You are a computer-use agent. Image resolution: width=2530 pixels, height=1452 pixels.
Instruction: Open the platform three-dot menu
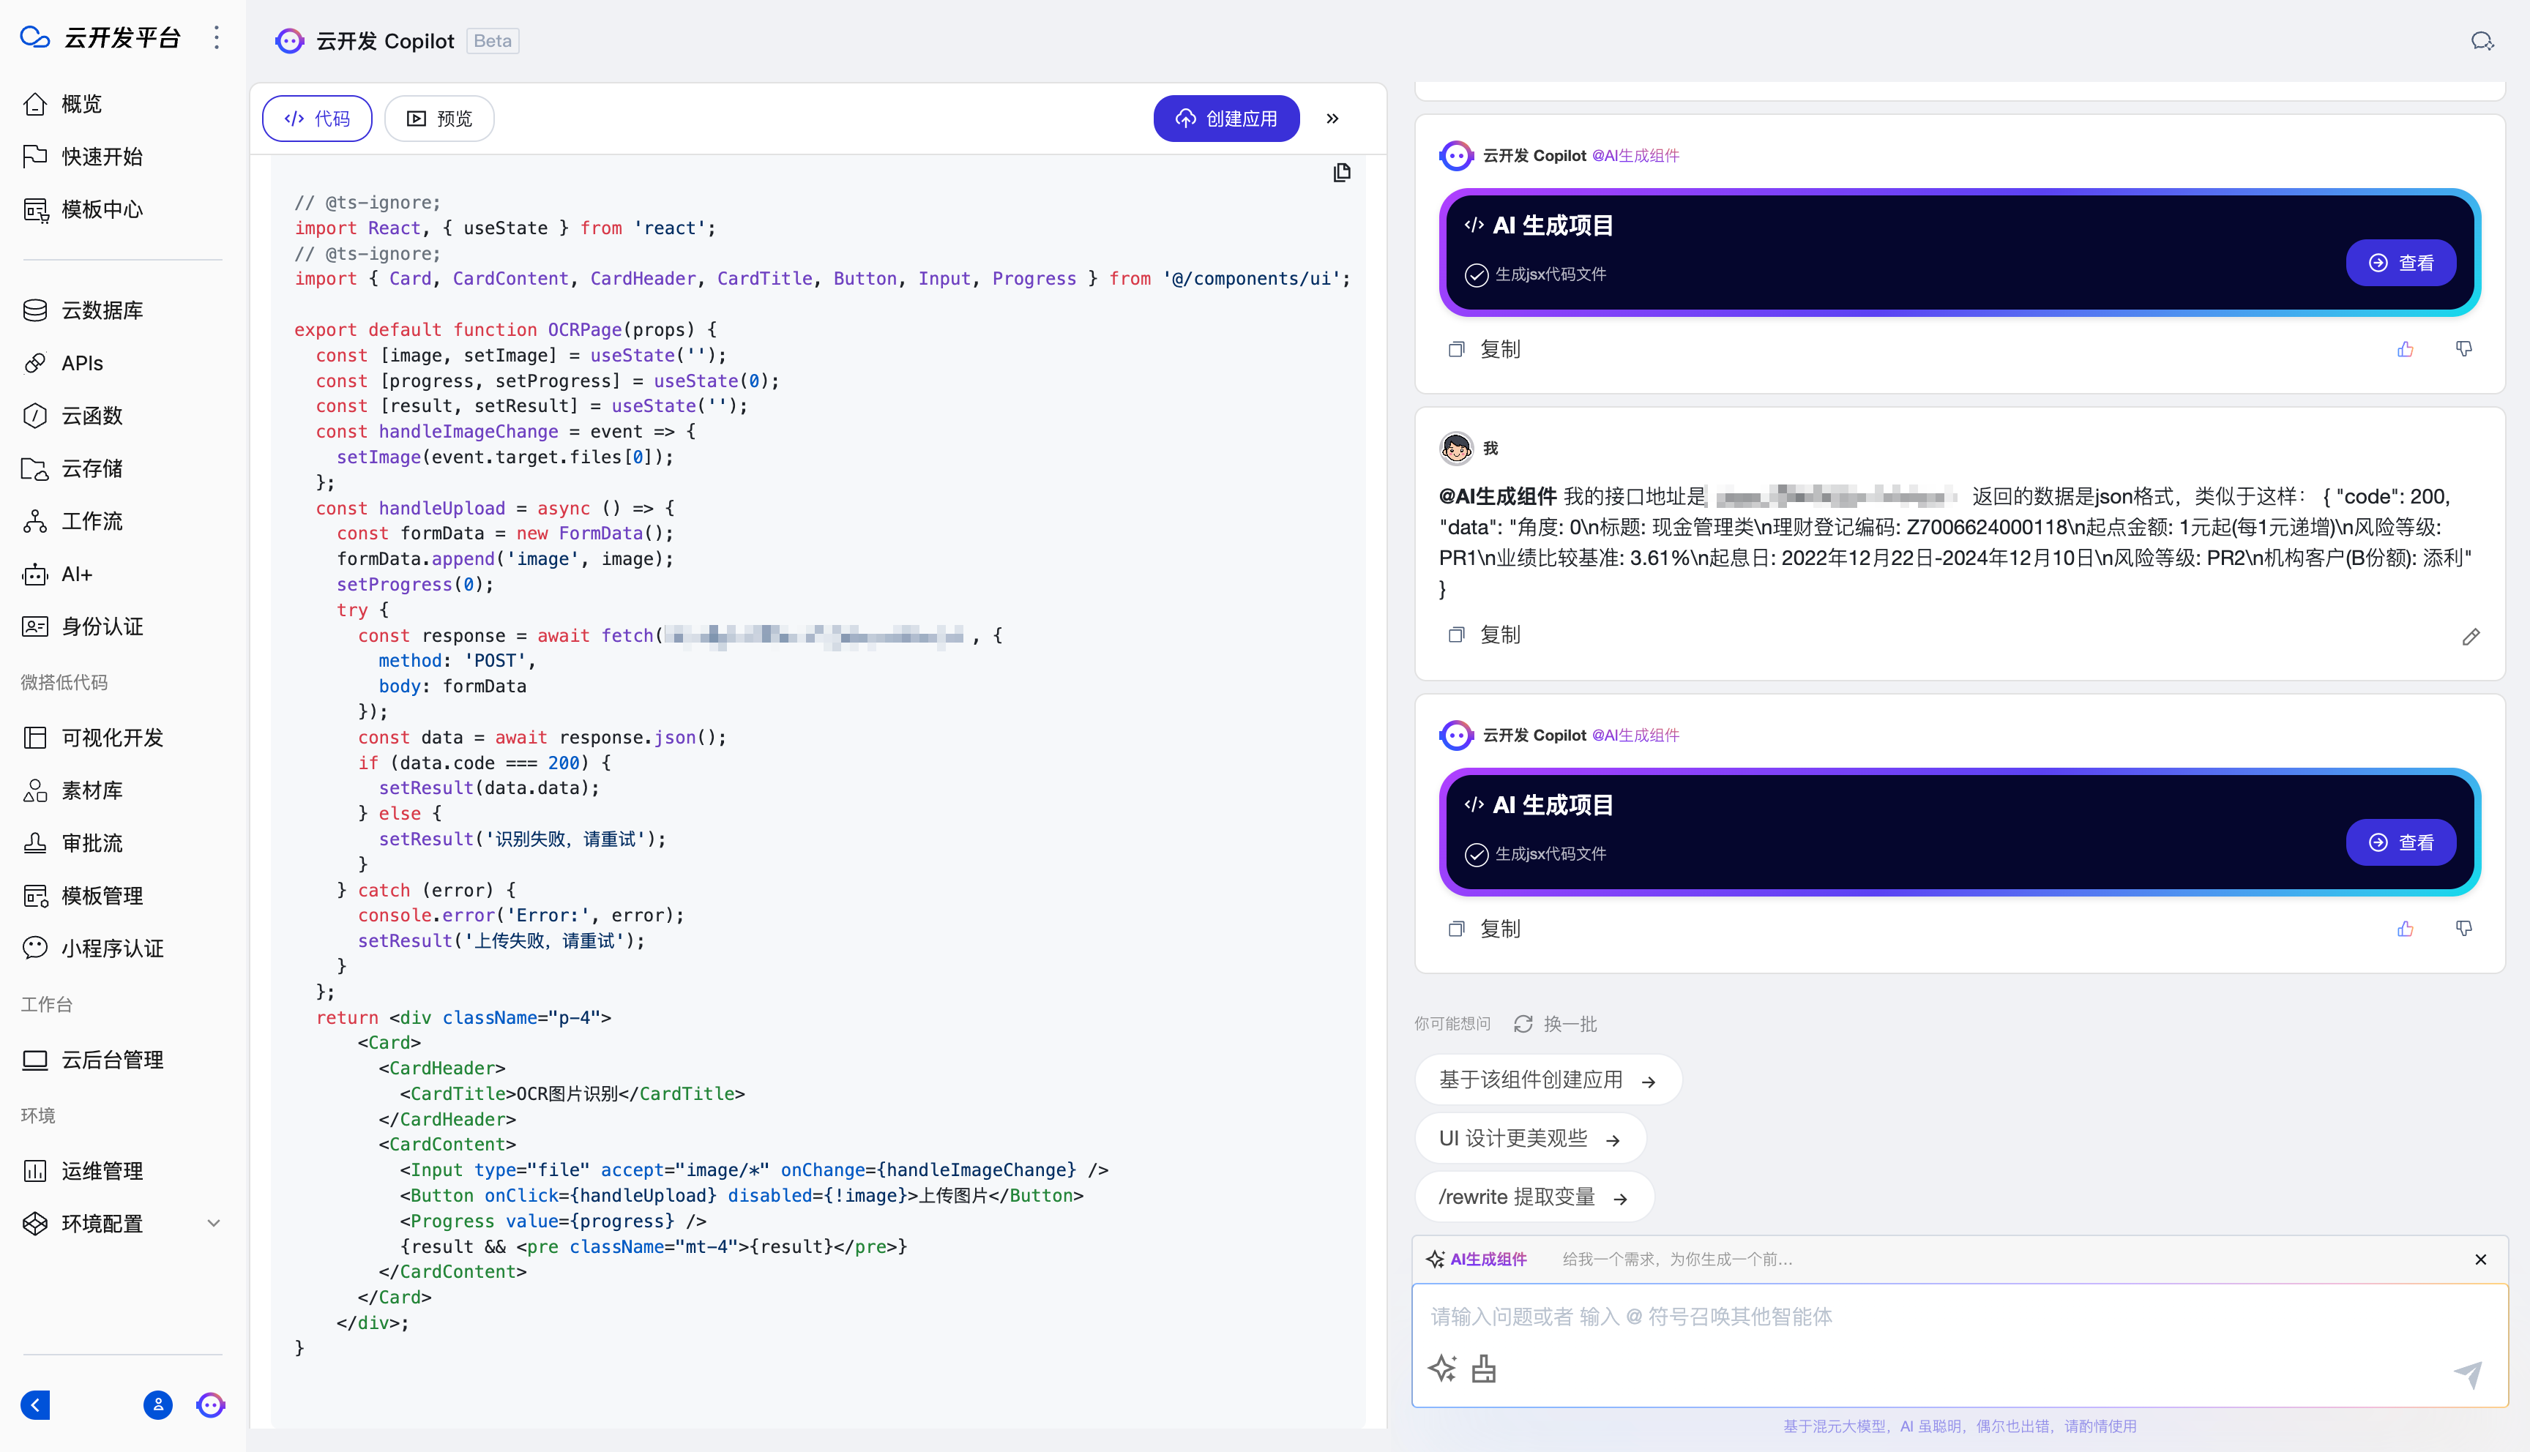[x=217, y=38]
